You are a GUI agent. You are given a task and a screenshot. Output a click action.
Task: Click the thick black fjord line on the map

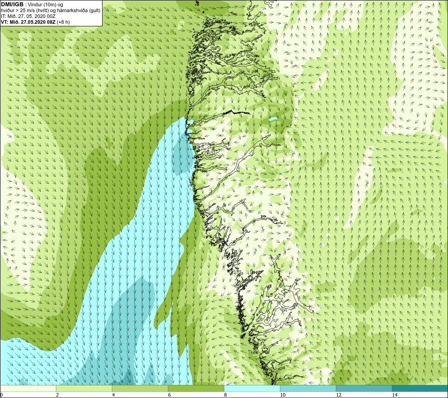[x=236, y=113]
